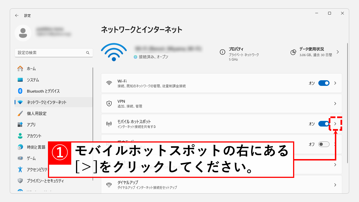Open アカウント settings page
The height and width of the screenshot is (202, 359).
[x=54, y=136]
